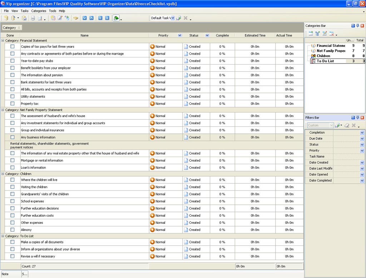Pin the Categories Bar panel with pushpin icon

click(x=357, y=26)
